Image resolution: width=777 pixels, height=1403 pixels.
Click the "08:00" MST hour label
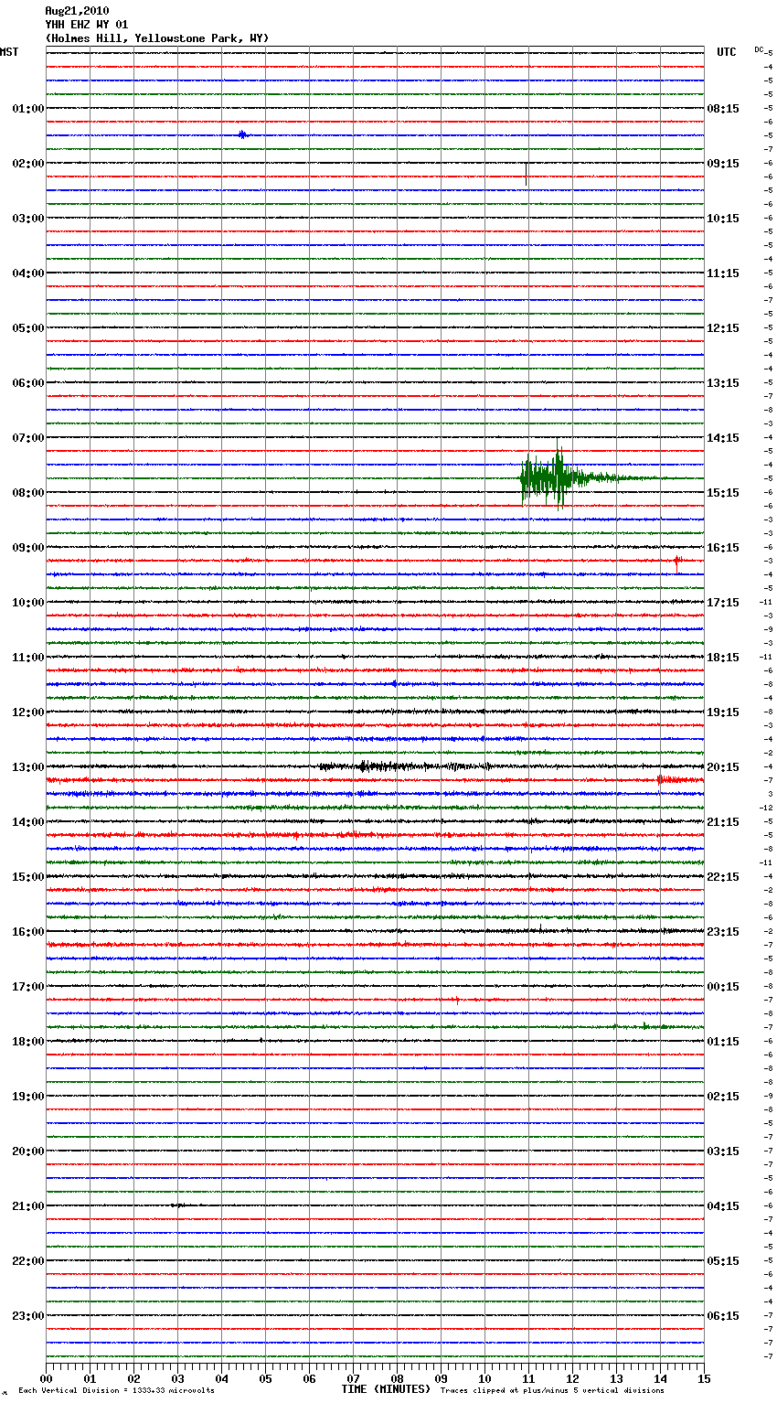click(28, 493)
